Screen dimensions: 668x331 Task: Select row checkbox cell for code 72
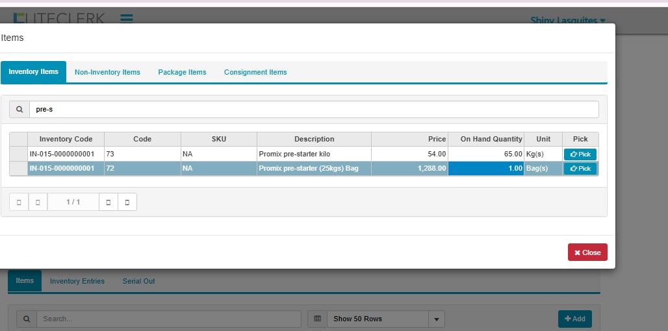[x=18, y=169]
